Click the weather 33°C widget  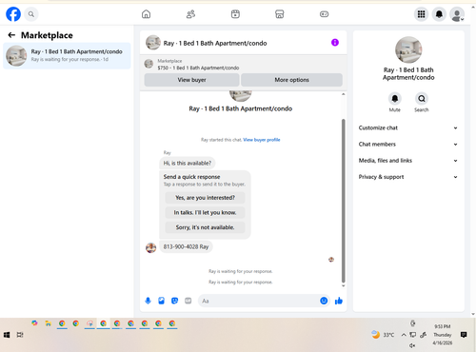point(383,335)
